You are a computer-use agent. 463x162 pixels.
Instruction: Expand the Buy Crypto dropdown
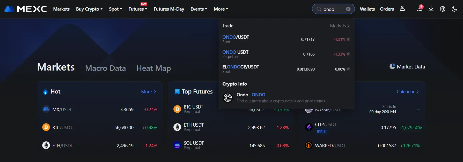point(89,9)
